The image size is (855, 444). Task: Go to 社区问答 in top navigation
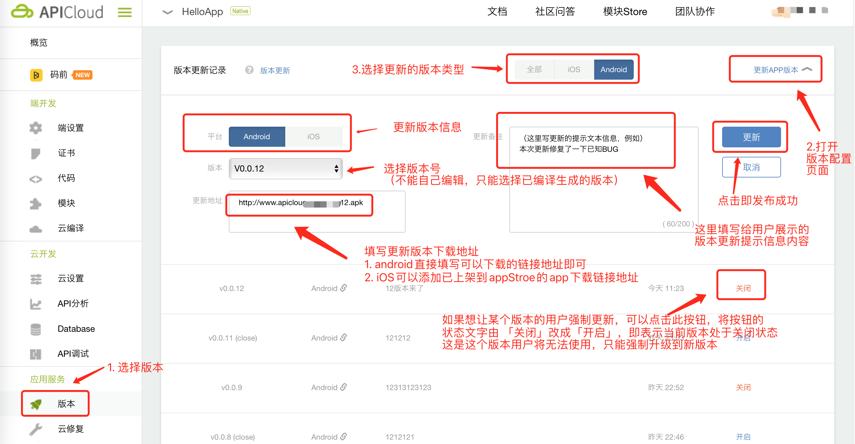point(555,12)
